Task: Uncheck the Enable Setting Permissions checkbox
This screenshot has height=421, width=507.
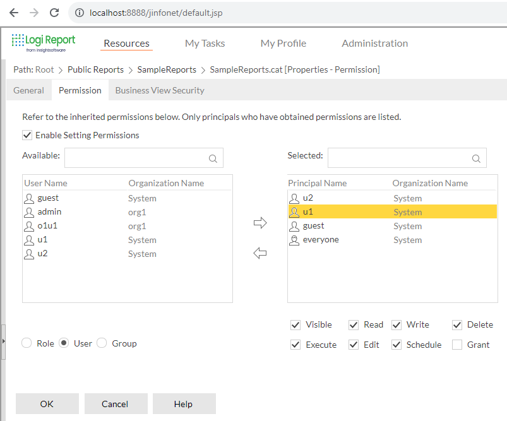Action: pos(27,135)
